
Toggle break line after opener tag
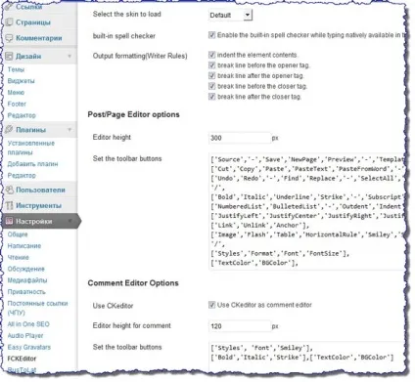tap(211, 75)
